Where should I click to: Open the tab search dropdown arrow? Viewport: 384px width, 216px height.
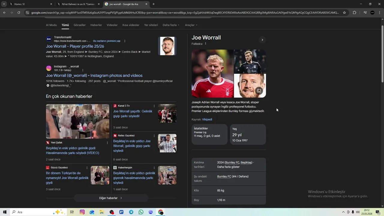4,4
